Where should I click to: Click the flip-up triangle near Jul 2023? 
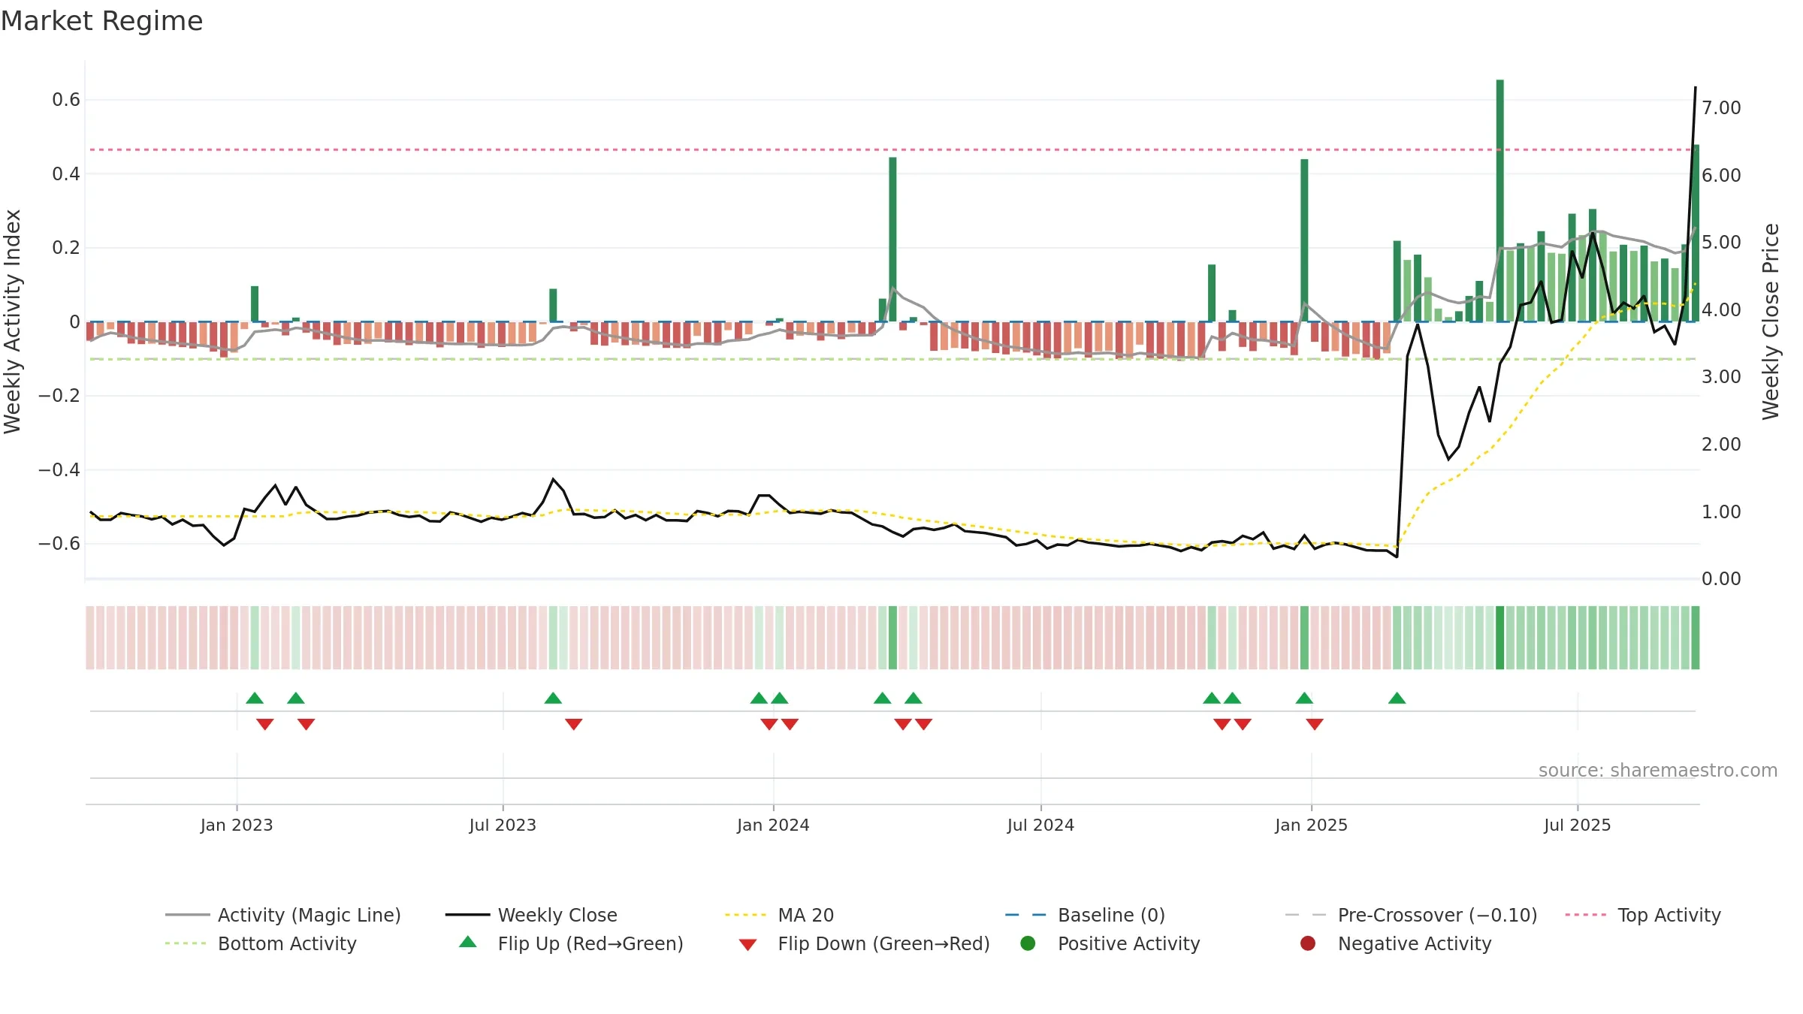click(553, 699)
